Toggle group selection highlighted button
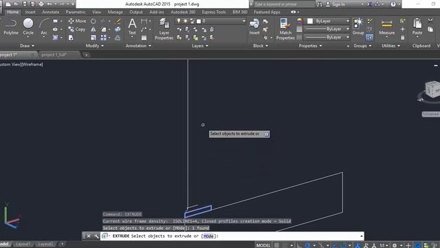This screenshot has width=440, height=248. tap(370, 37)
